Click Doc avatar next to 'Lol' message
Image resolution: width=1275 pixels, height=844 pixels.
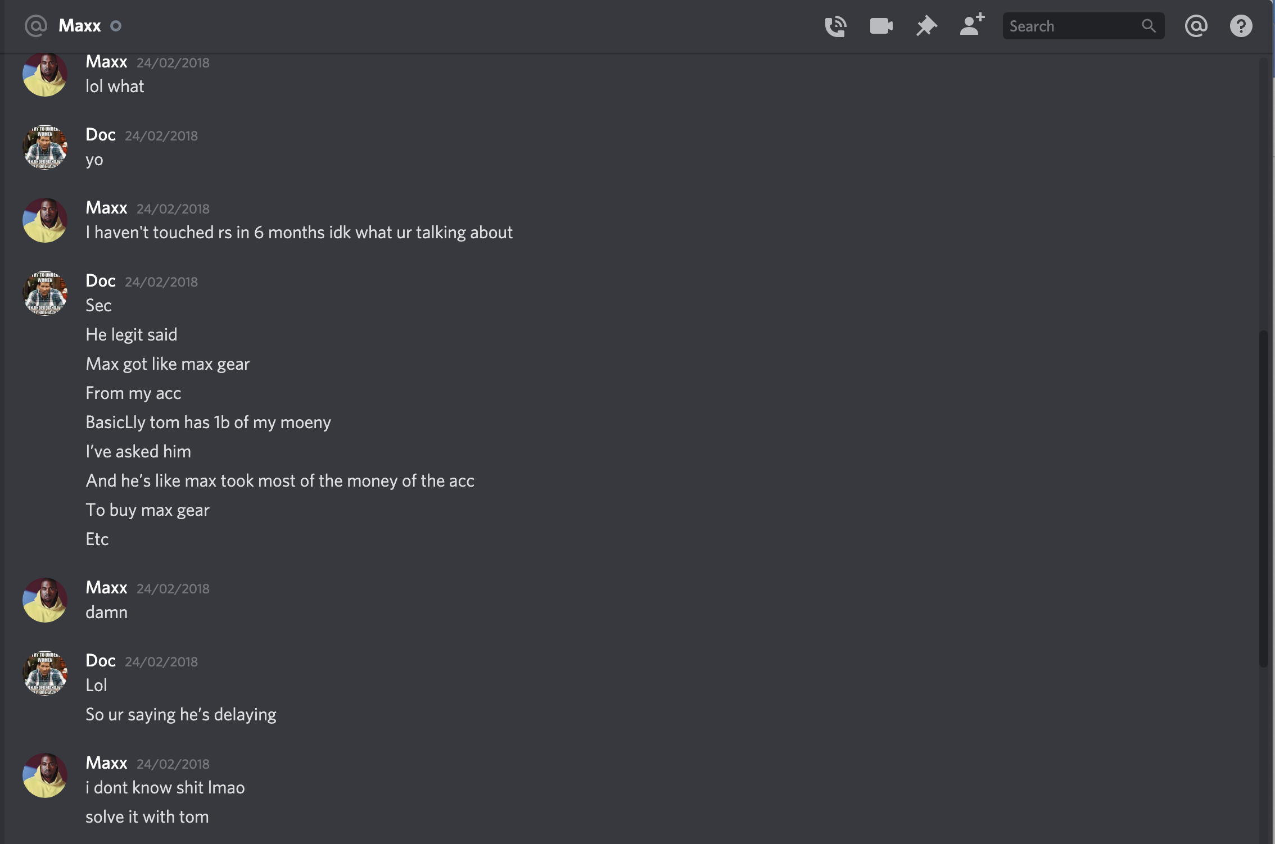tap(45, 673)
